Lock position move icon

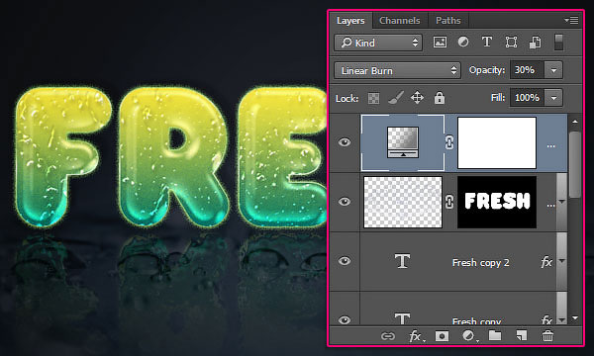417,98
